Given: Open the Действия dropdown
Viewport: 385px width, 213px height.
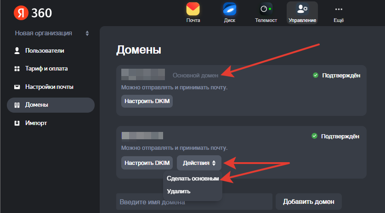Looking at the screenshot, I should [x=199, y=163].
